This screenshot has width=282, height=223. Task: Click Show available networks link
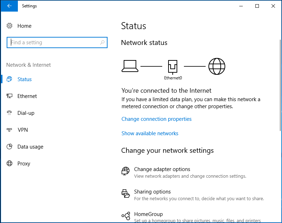tap(150, 133)
